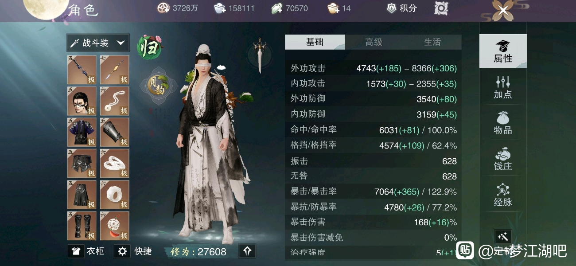
Task: Switch to the 生活 tab
Action: (432, 42)
